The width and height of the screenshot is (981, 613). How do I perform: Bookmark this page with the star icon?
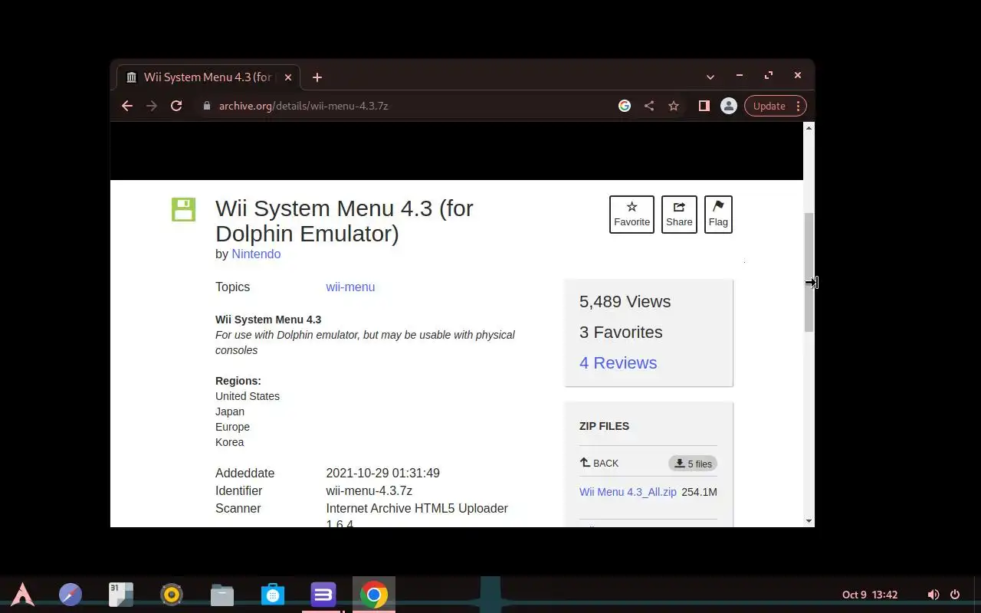674,106
